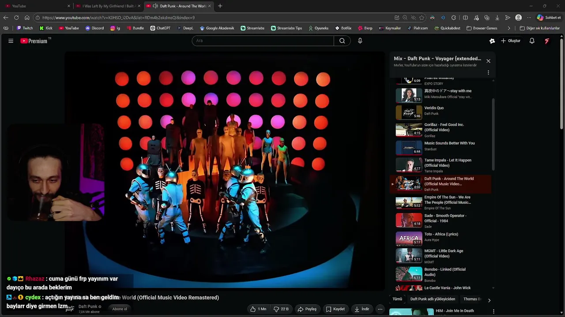Viewport: 565px width, 317px height.
Task: Open the playlist panel three-dot menu
Action: (488, 73)
